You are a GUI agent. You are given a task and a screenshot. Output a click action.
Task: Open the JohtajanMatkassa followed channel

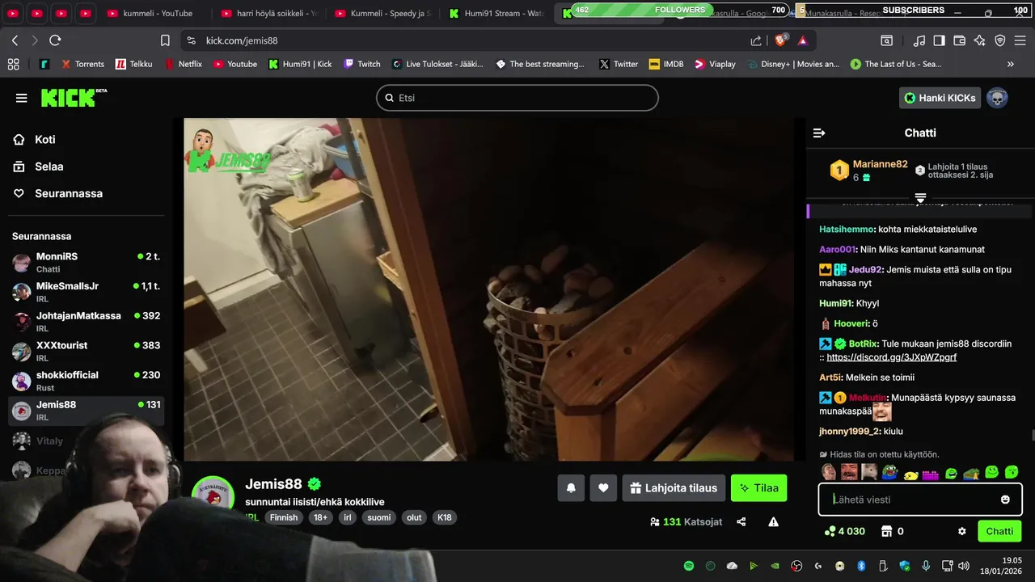tap(86, 322)
